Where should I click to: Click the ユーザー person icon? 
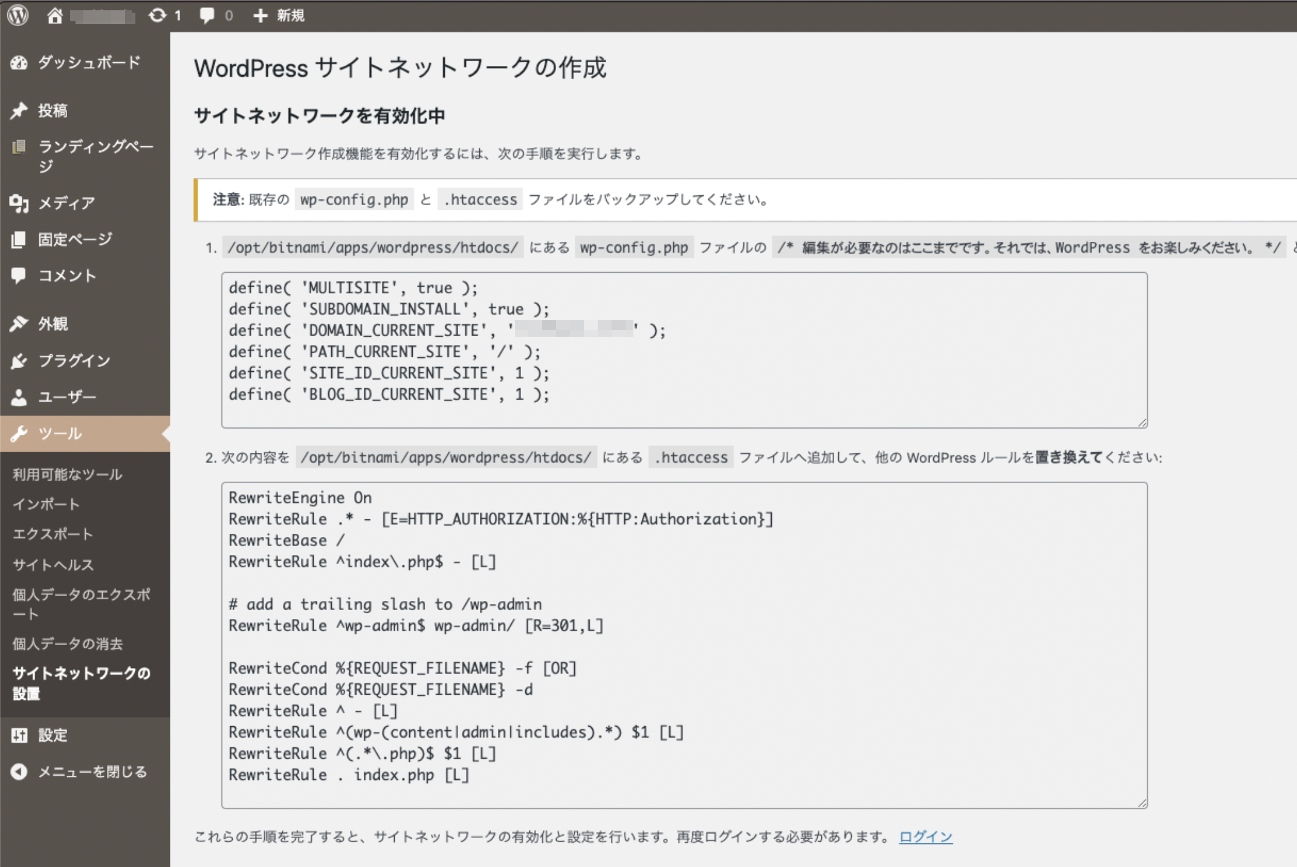(x=19, y=397)
